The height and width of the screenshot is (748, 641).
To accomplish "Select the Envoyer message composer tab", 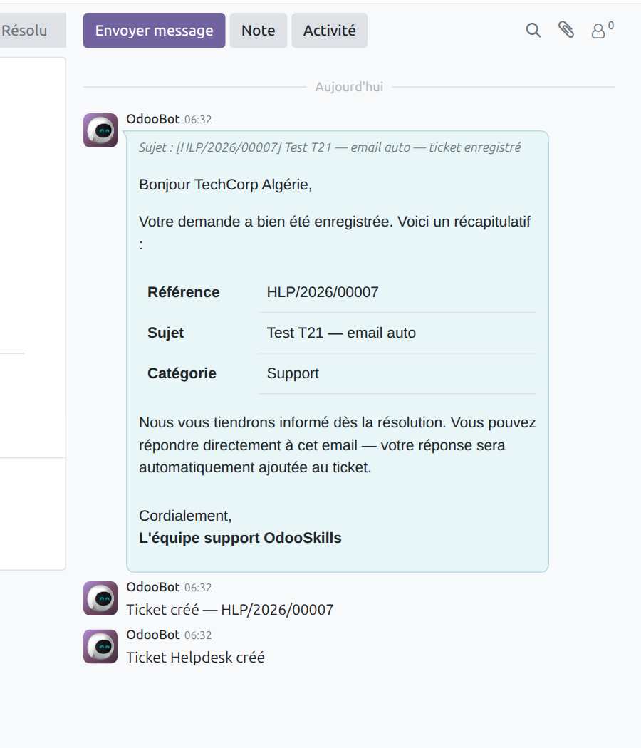I will [154, 30].
